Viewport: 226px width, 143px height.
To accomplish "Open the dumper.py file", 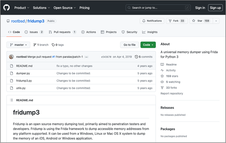I will [23, 73].
